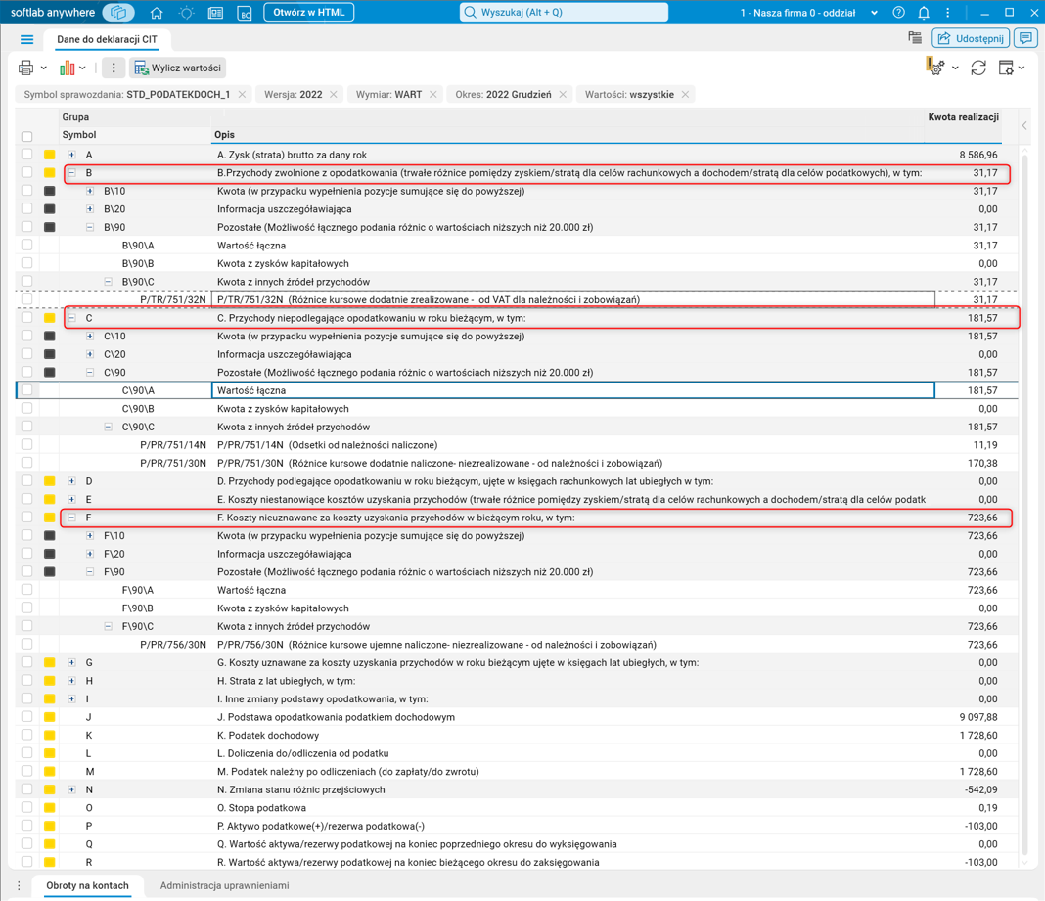
Task: Tick the checkbox next to row J
Action: click(26, 716)
